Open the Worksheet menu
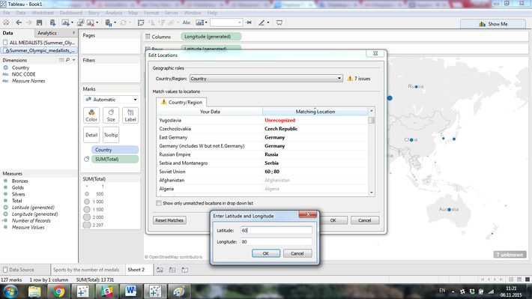 (43, 13)
